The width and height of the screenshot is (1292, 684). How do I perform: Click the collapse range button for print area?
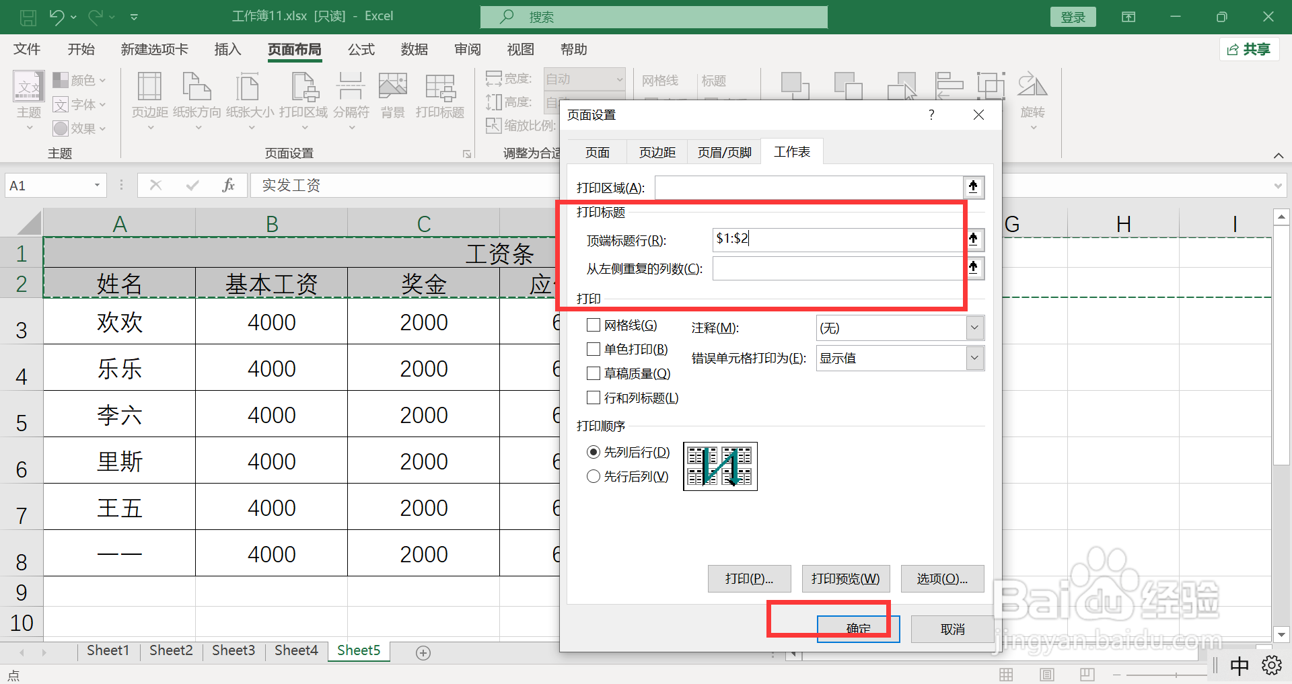click(x=974, y=187)
